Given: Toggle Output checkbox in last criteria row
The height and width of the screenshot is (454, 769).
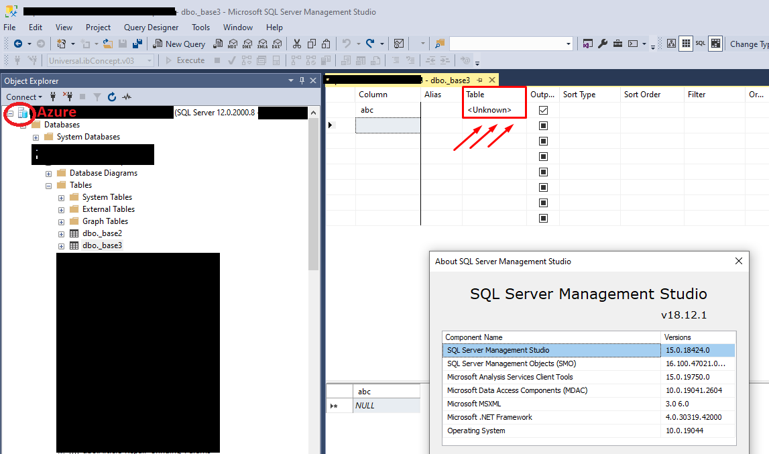Looking at the screenshot, I should point(543,218).
